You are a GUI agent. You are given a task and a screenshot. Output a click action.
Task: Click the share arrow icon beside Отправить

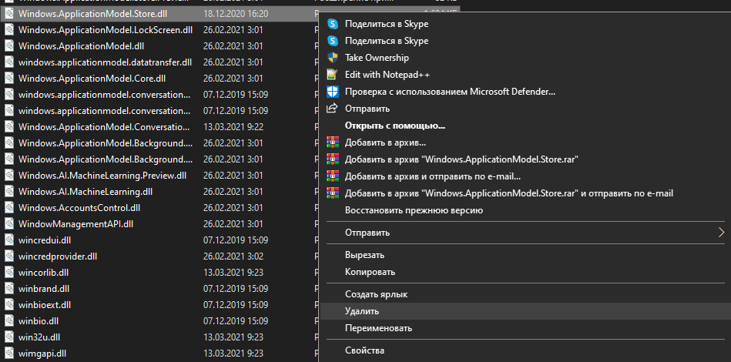332,109
